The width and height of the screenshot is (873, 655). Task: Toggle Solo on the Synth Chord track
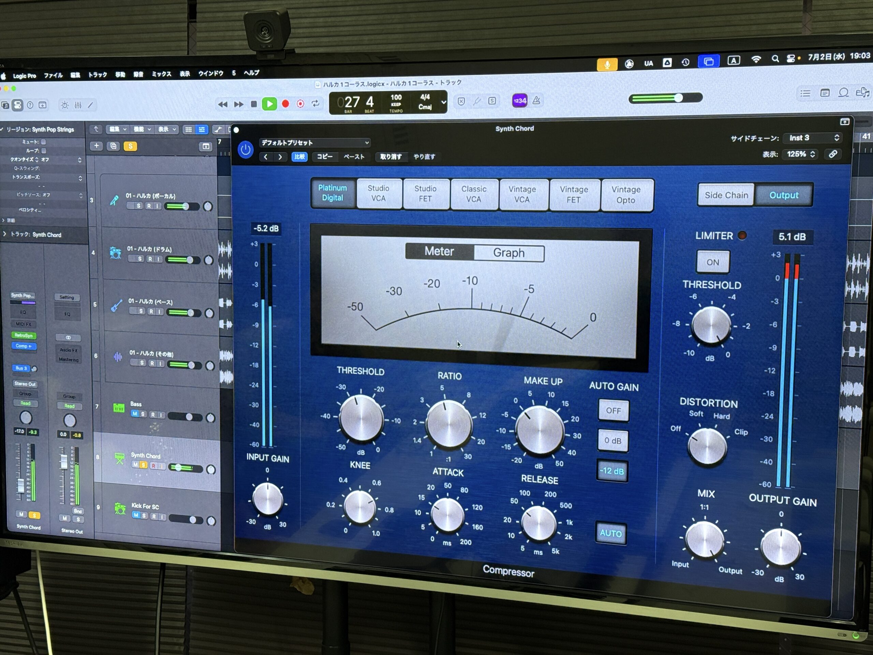[144, 465]
